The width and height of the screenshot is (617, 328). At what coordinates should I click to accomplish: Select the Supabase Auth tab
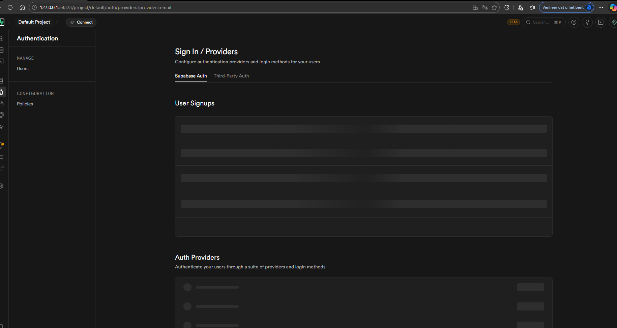click(x=191, y=76)
